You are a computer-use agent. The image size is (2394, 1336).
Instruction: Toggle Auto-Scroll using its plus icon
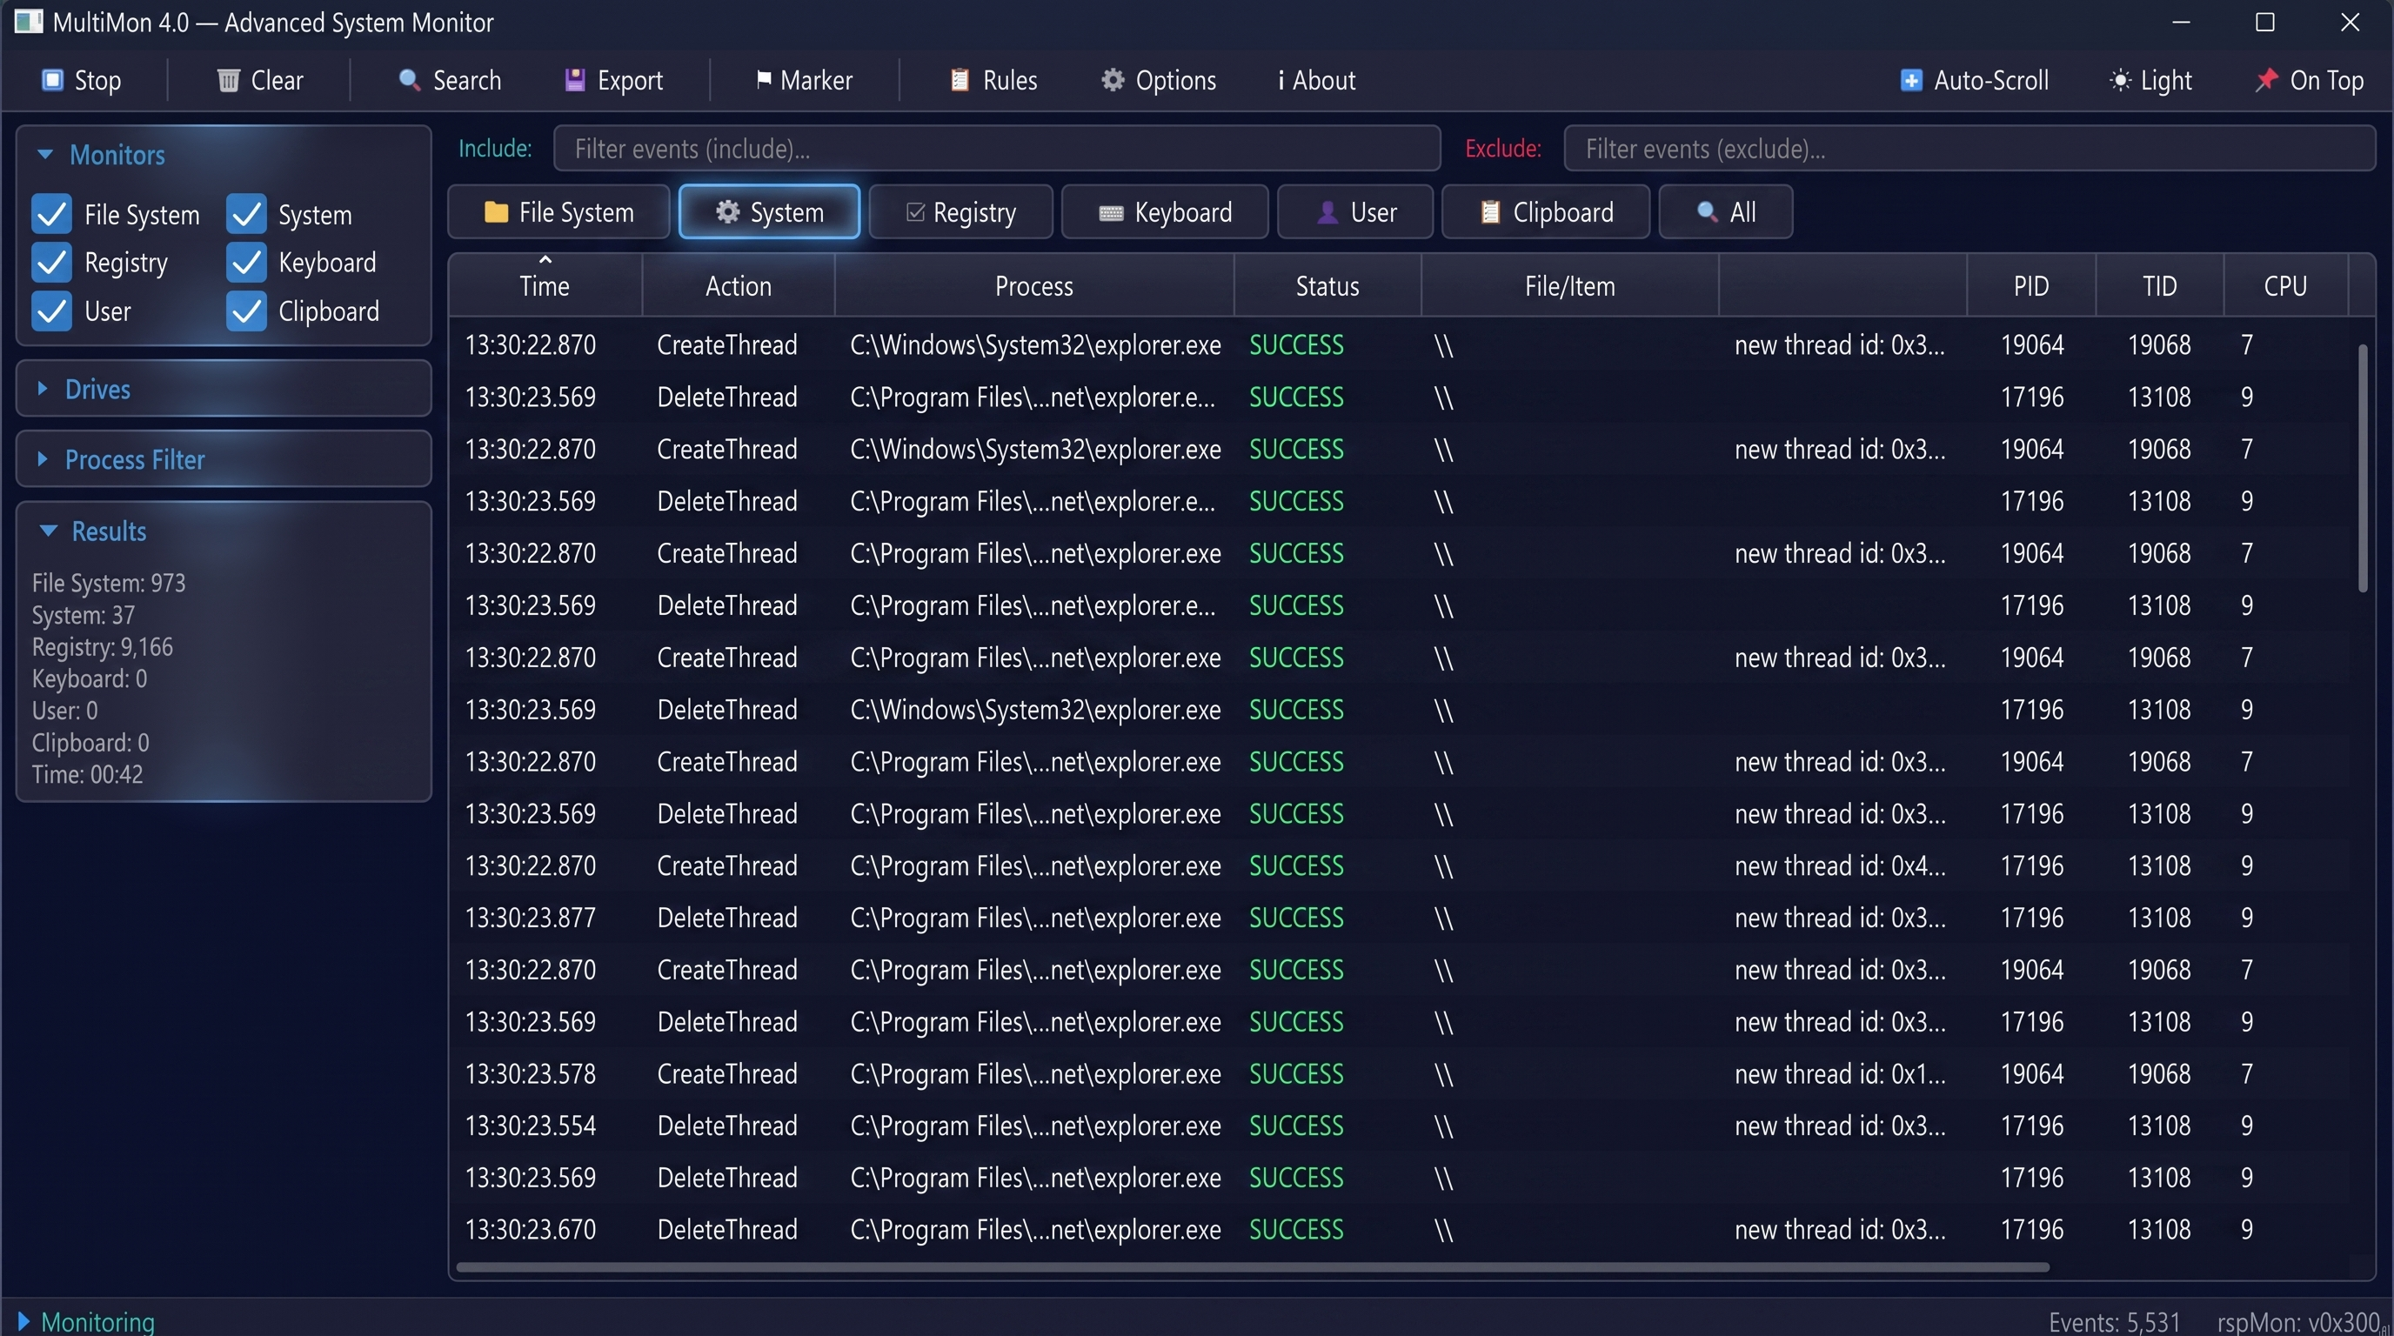(1910, 81)
